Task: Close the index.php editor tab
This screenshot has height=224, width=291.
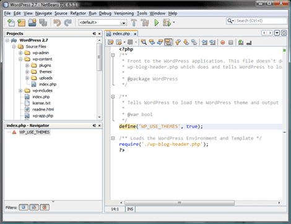Action: tap(135, 34)
